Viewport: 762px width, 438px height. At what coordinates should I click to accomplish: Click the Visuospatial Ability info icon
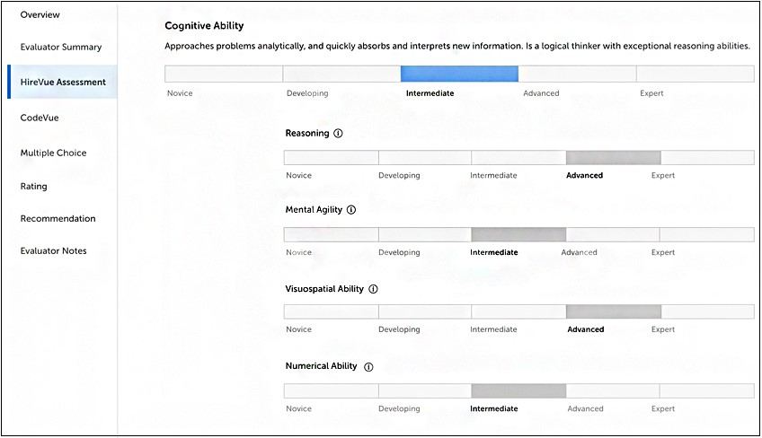click(373, 289)
